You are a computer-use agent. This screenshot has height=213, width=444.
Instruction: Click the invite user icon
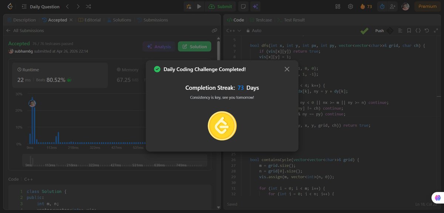393,6
